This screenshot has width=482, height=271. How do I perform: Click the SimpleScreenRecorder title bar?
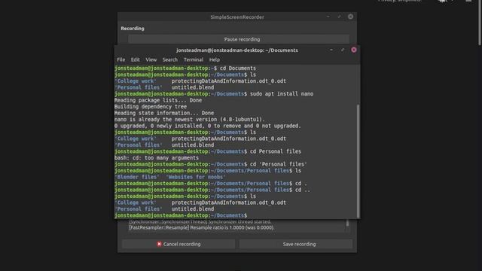coord(237,17)
